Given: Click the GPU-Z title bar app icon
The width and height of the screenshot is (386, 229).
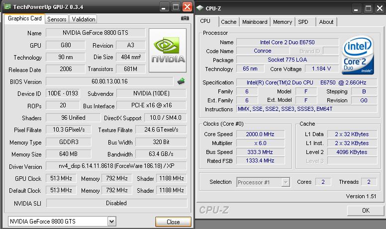Looking at the screenshot, I should [7, 6].
